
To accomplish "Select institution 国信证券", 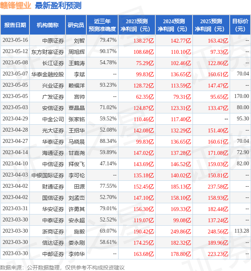I will [53, 198].
